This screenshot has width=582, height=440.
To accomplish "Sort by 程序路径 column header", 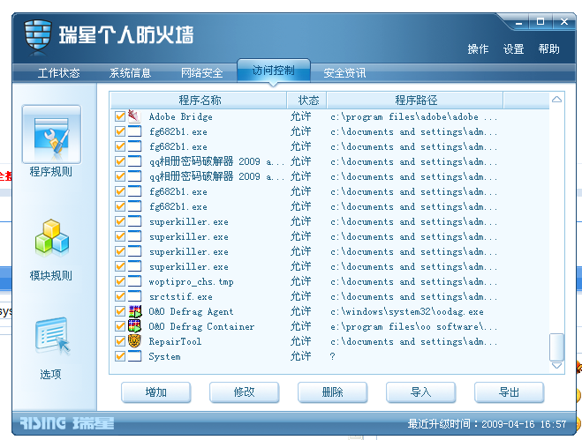I will pos(414,101).
